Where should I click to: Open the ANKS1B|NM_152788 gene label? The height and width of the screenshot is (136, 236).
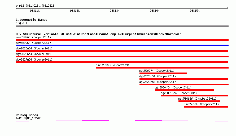pyautogui.click(x=29, y=118)
